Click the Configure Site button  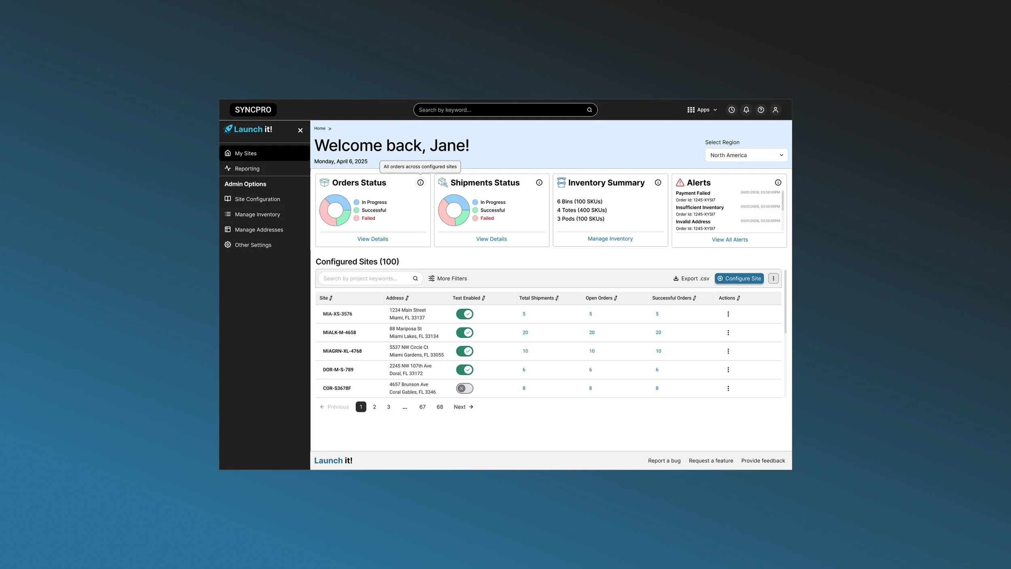click(739, 278)
